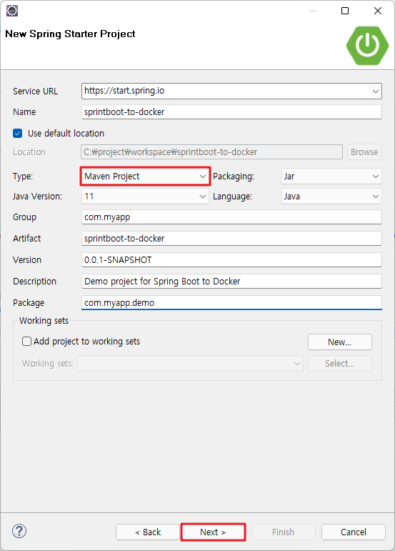Click the Spring Boot power logo
Viewport: 395px width, 551px height.
(367, 46)
